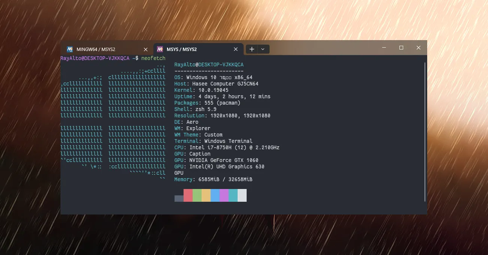
Task: Click the MSYS2 icon on the MINGW64 tab
Action: click(x=69, y=49)
